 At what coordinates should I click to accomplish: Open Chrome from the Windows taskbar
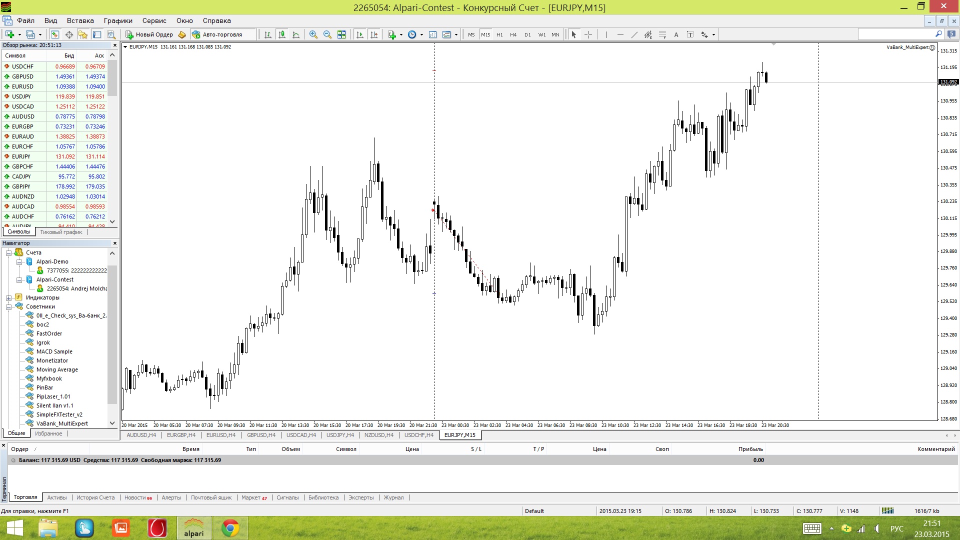coord(230,528)
